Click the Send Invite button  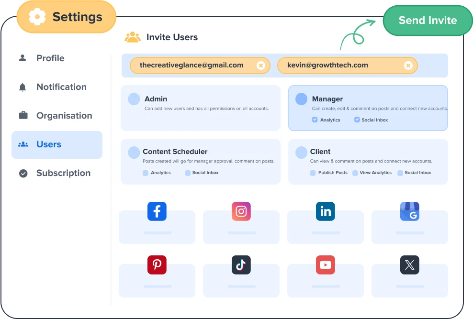click(428, 21)
